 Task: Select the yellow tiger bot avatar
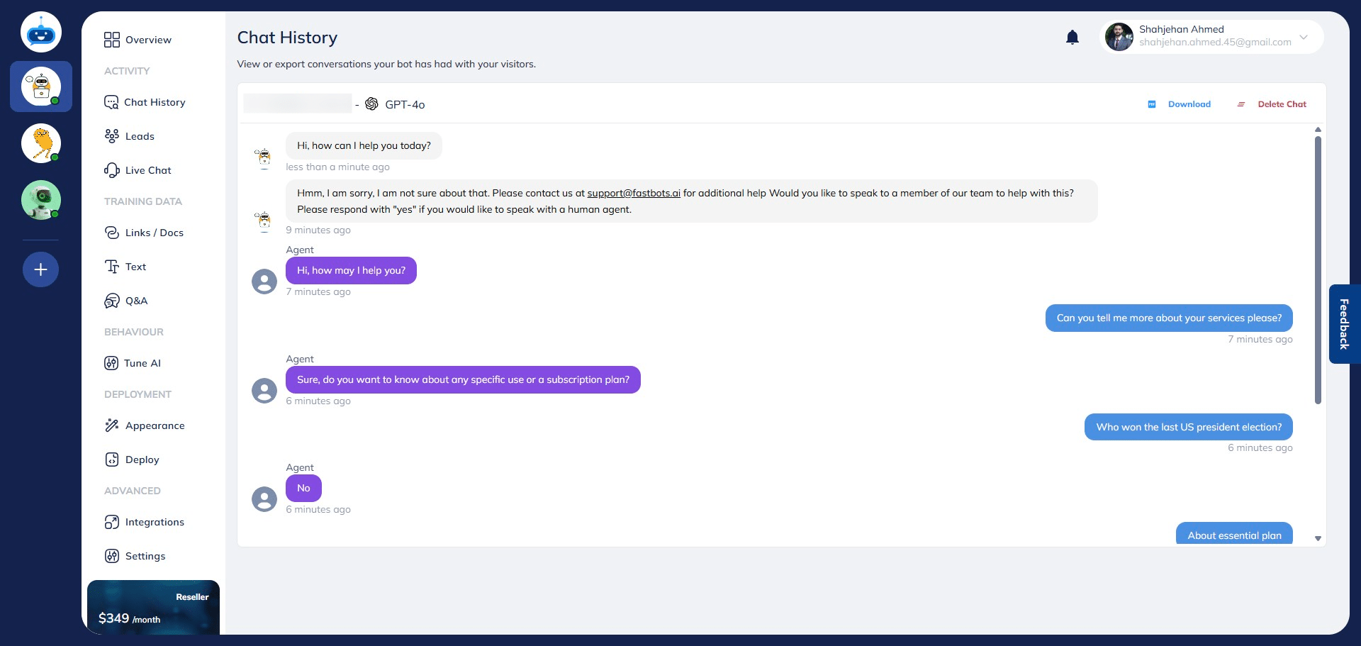coord(40,143)
